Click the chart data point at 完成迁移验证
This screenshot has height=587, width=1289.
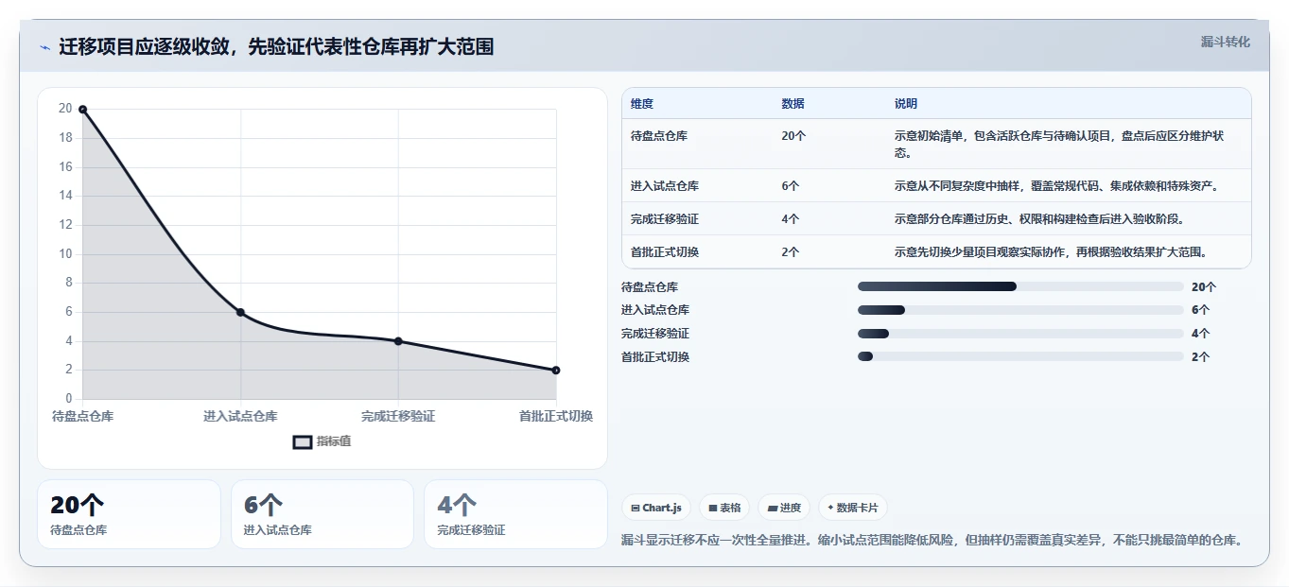tap(398, 341)
